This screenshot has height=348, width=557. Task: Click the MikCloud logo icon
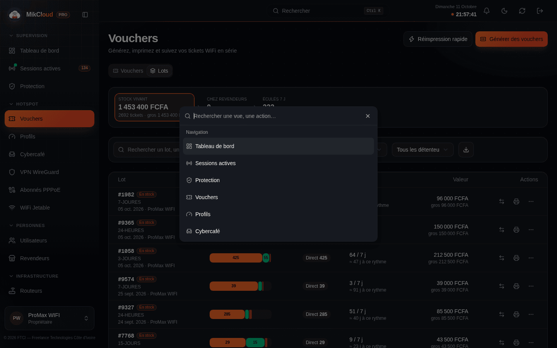(x=15, y=15)
